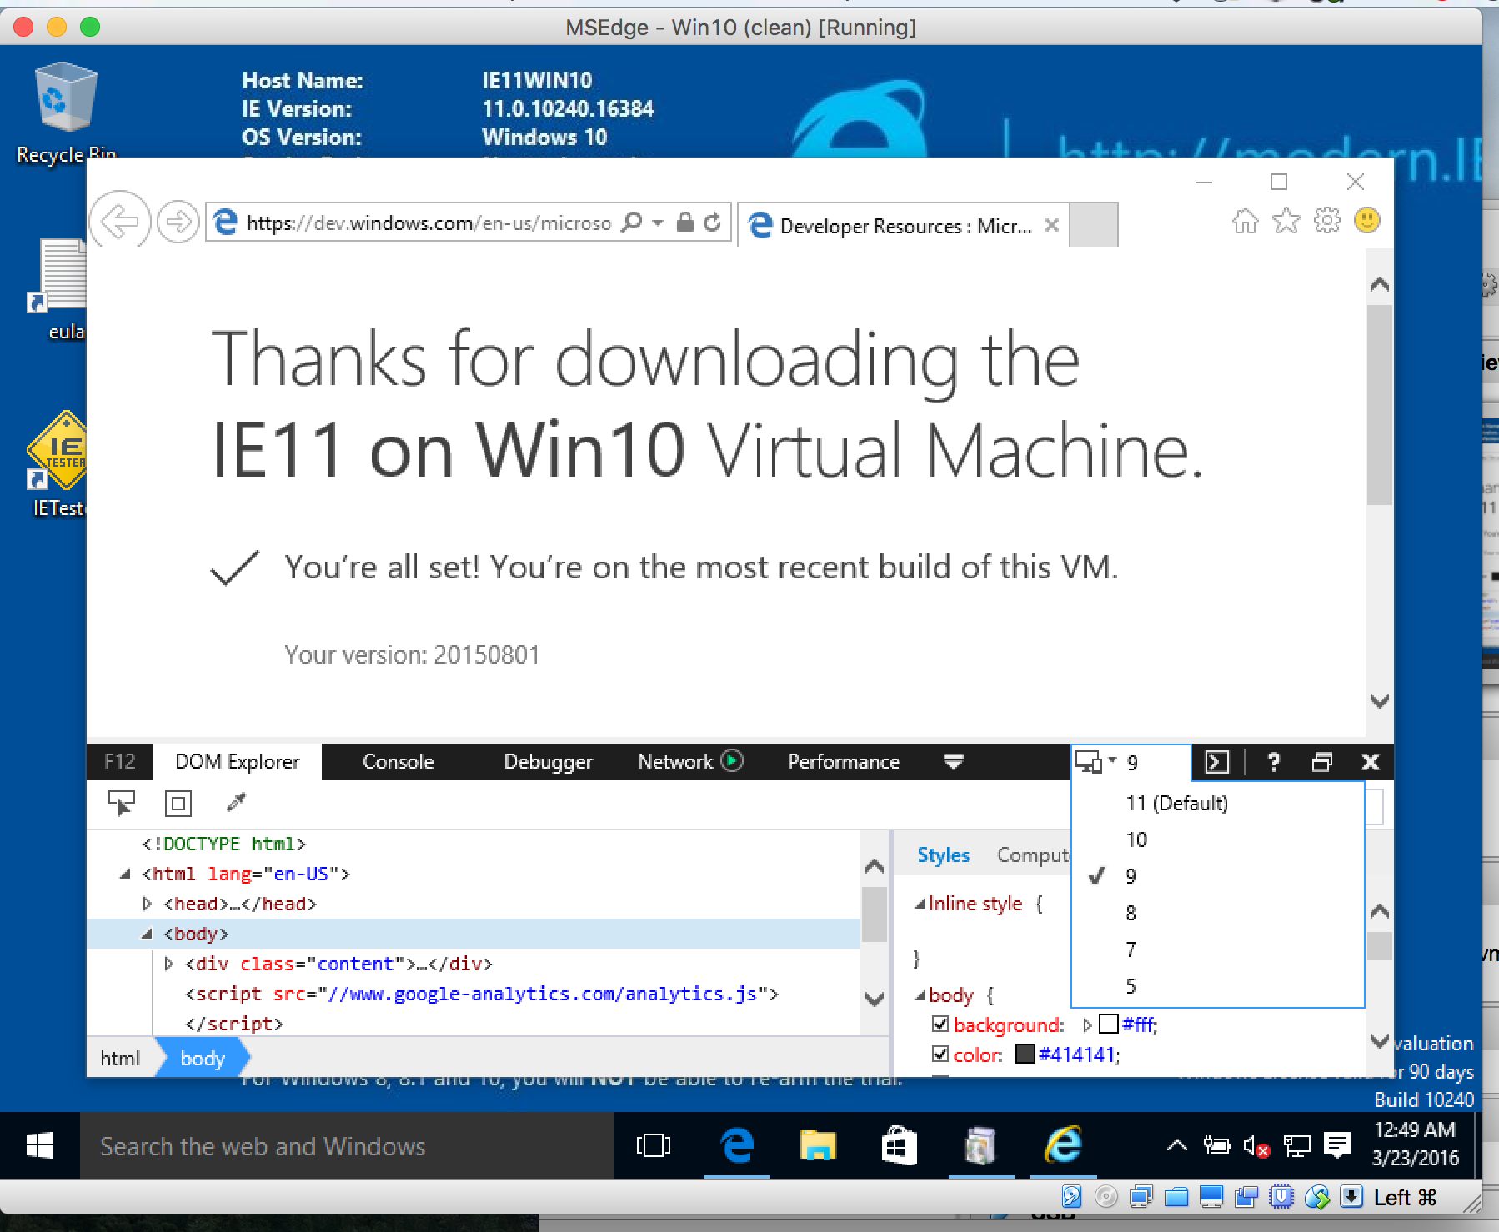Go back with the IE back arrow
Image resolution: width=1499 pixels, height=1232 pixels.
[119, 222]
